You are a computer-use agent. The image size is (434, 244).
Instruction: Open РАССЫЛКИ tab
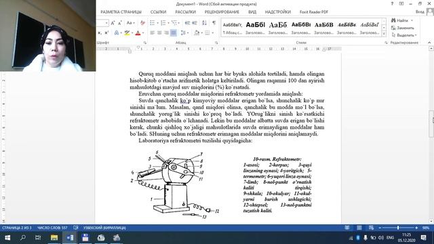(x=185, y=12)
